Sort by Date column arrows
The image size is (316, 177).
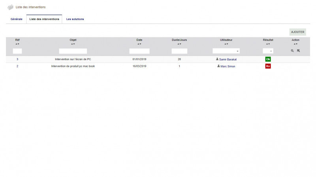coord(139,44)
